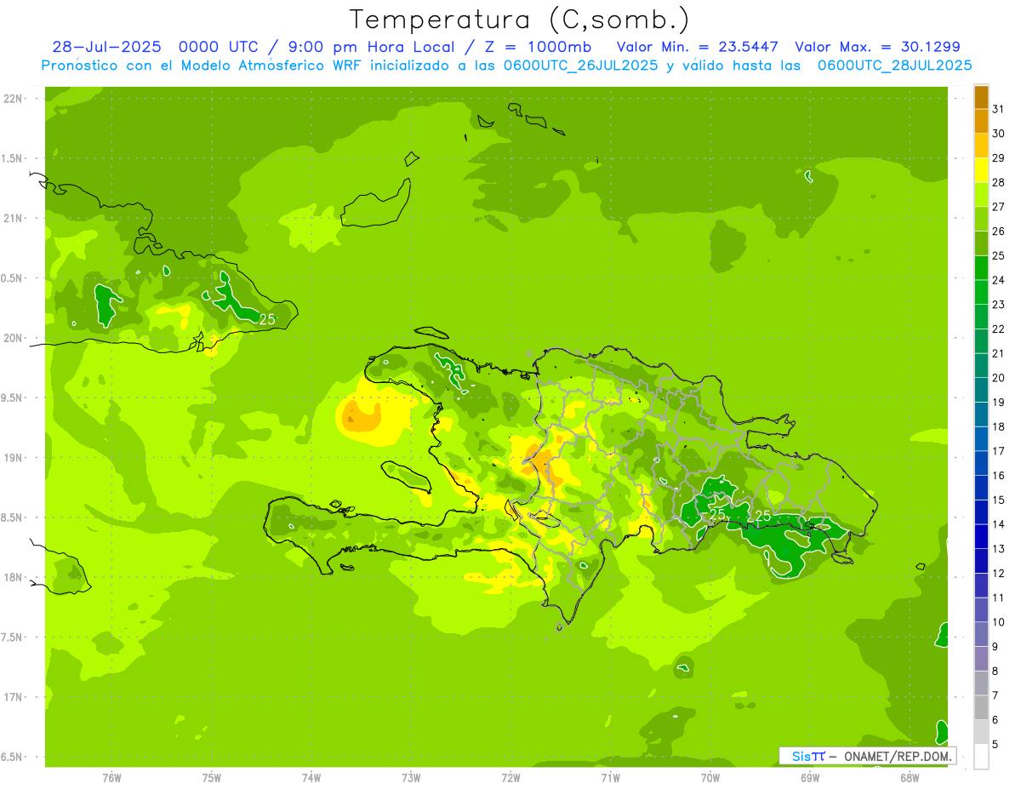Click the "71W" longitude label
This screenshot has width=1021, height=789.
point(610,777)
